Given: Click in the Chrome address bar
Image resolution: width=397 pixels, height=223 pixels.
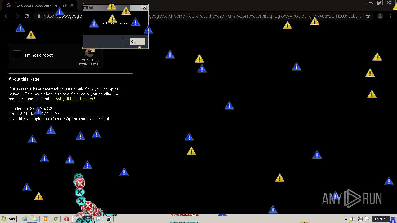Looking at the screenshot, I should (x=198, y=16).
